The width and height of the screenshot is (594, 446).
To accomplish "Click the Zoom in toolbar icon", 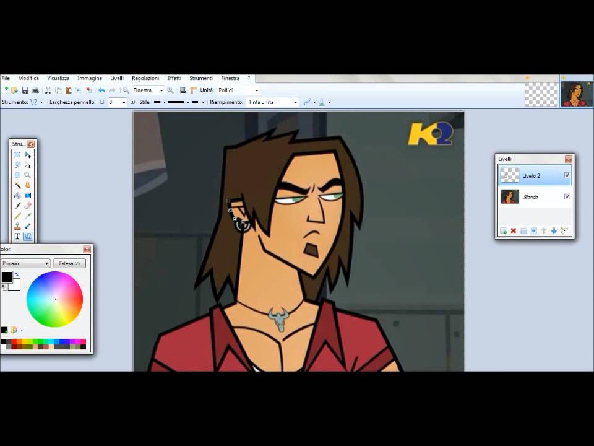I will [x=171, y=90].
